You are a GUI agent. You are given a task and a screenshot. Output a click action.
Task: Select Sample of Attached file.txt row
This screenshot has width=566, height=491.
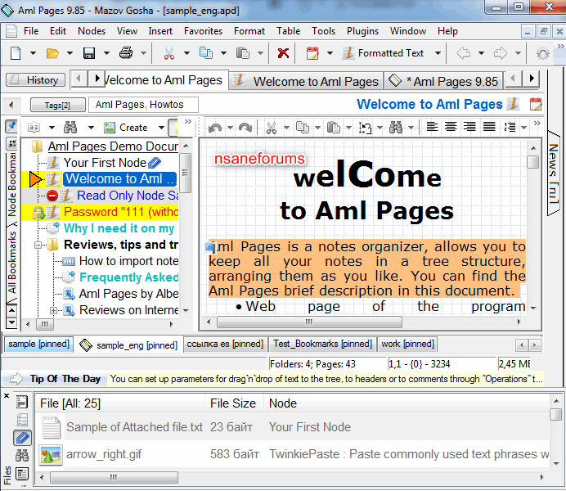point(292,427)
